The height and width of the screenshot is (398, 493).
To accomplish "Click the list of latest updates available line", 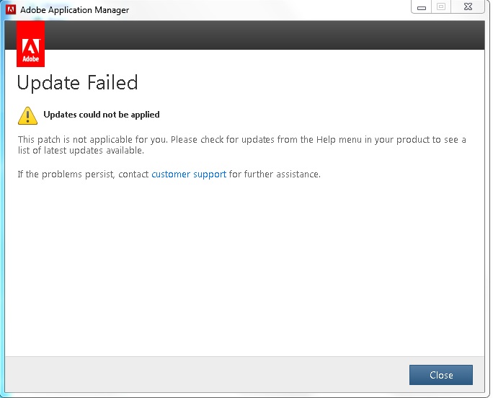I will tap(81, 151).
